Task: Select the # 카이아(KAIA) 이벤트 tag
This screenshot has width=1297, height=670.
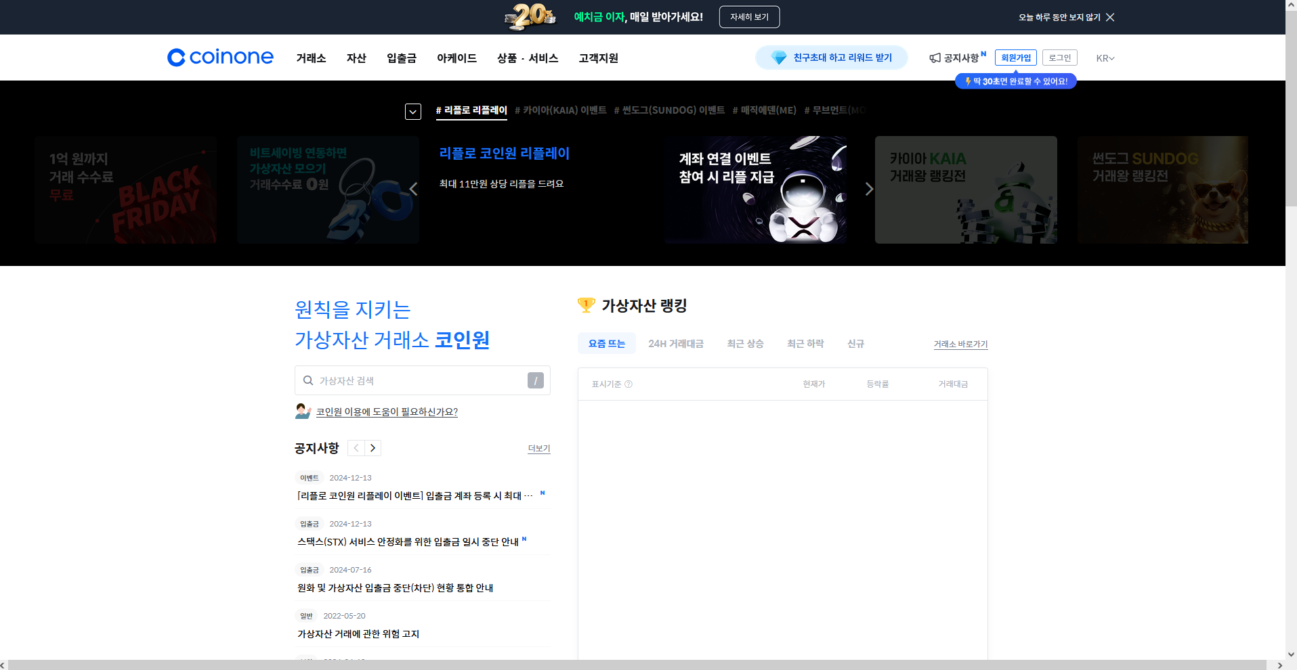Action: [561, 110]
